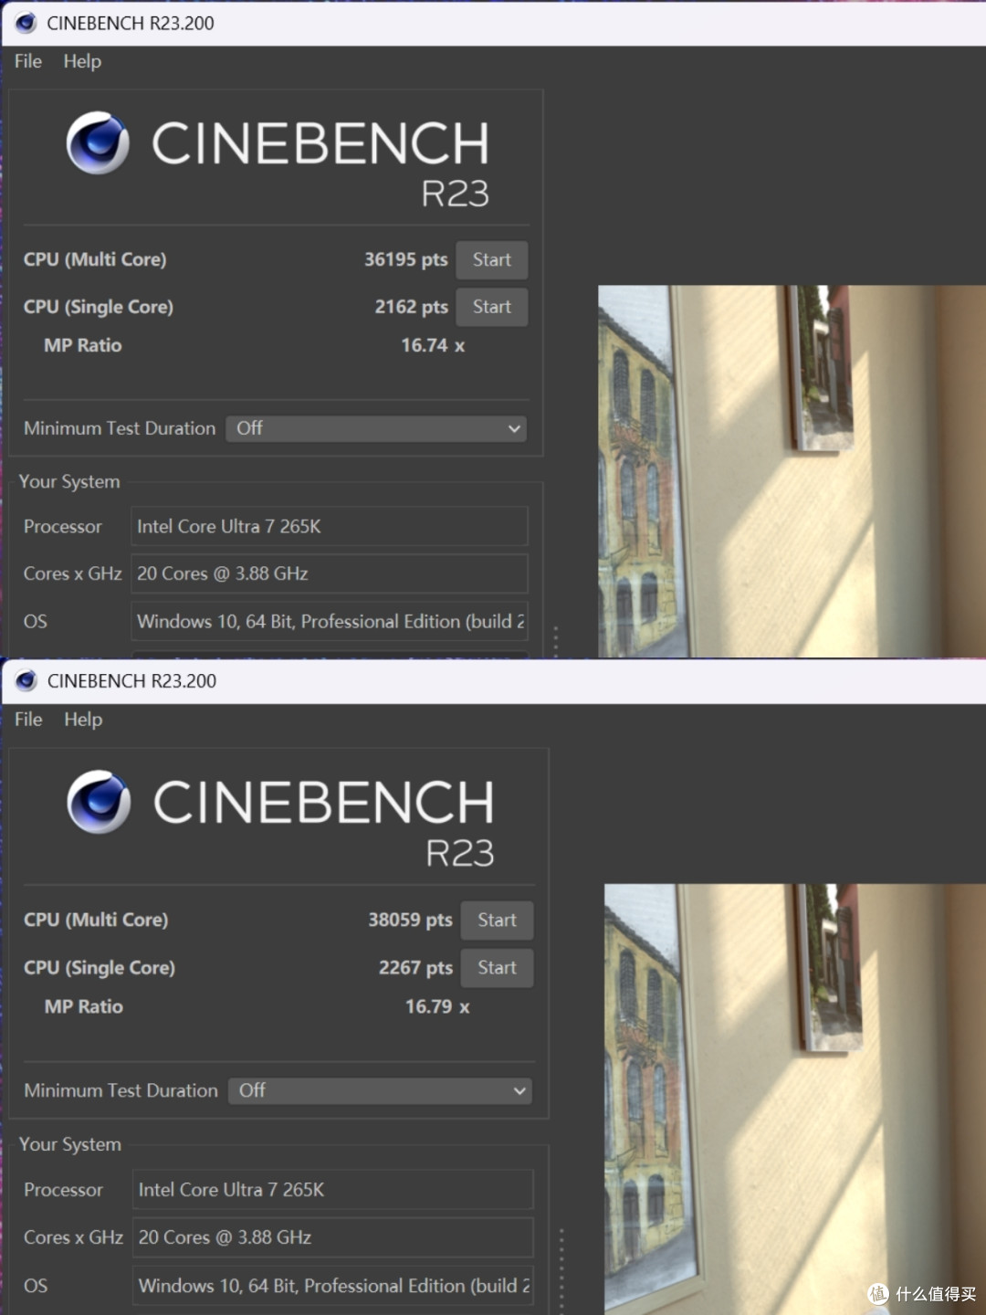Click CPU (Multi Core) label in upper window
Viewport: 986px width, 1315px height.
(95, 259)
